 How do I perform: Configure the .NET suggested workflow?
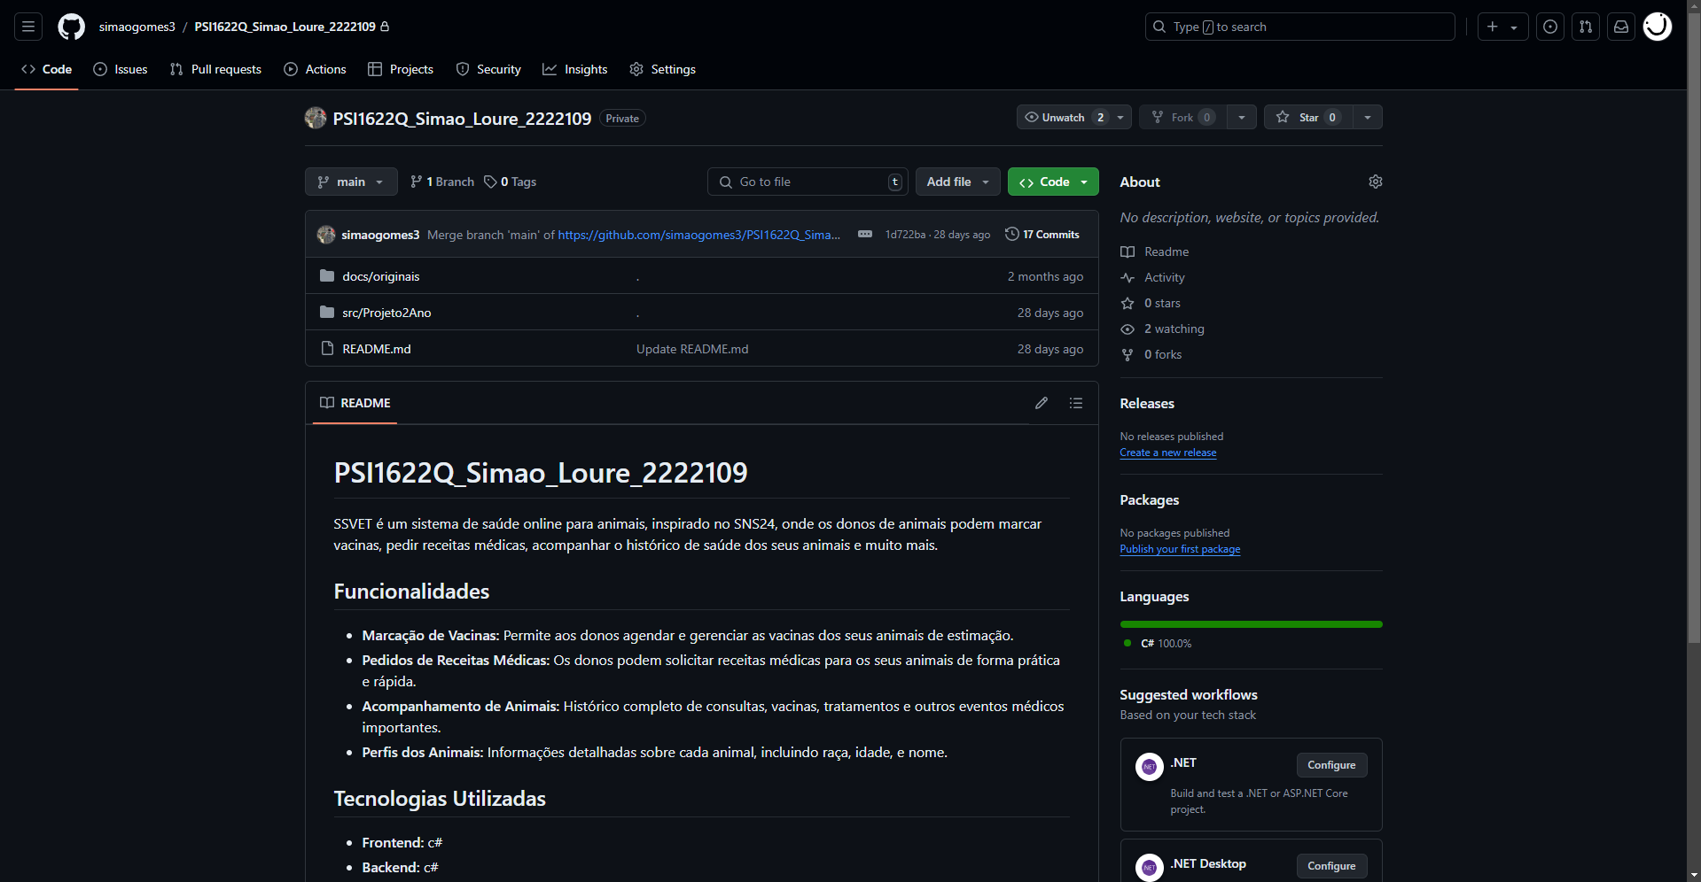1330,765
